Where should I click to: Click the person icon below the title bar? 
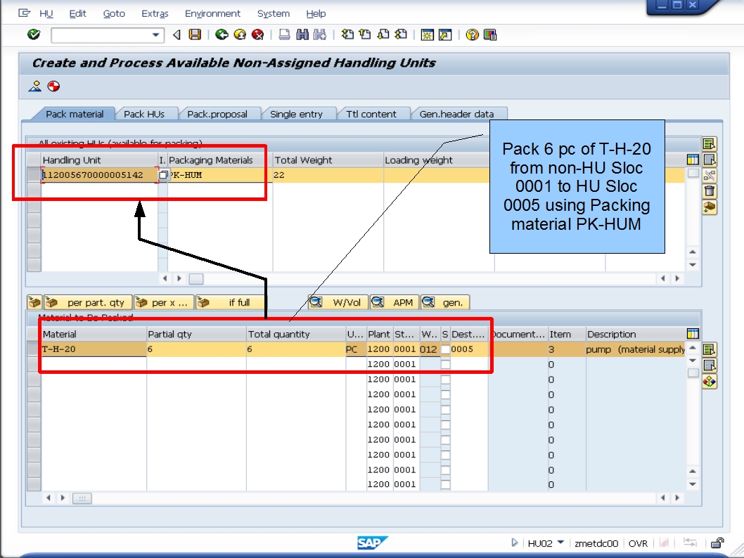tap(34, 86)
